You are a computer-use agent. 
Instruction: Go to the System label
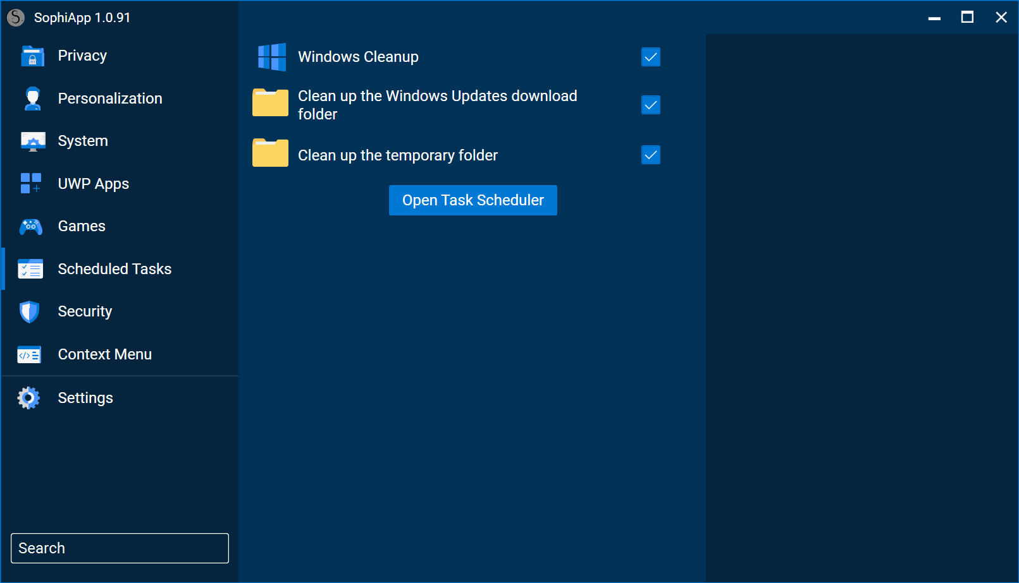click(x=83, y=141)
